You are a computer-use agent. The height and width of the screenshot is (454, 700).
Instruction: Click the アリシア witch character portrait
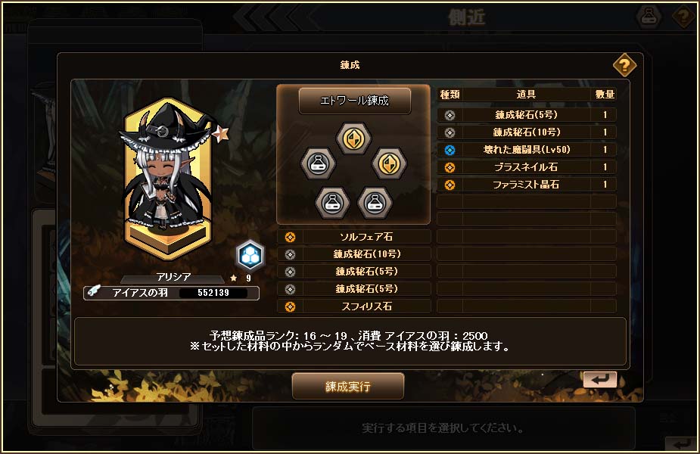coord(169,179)
